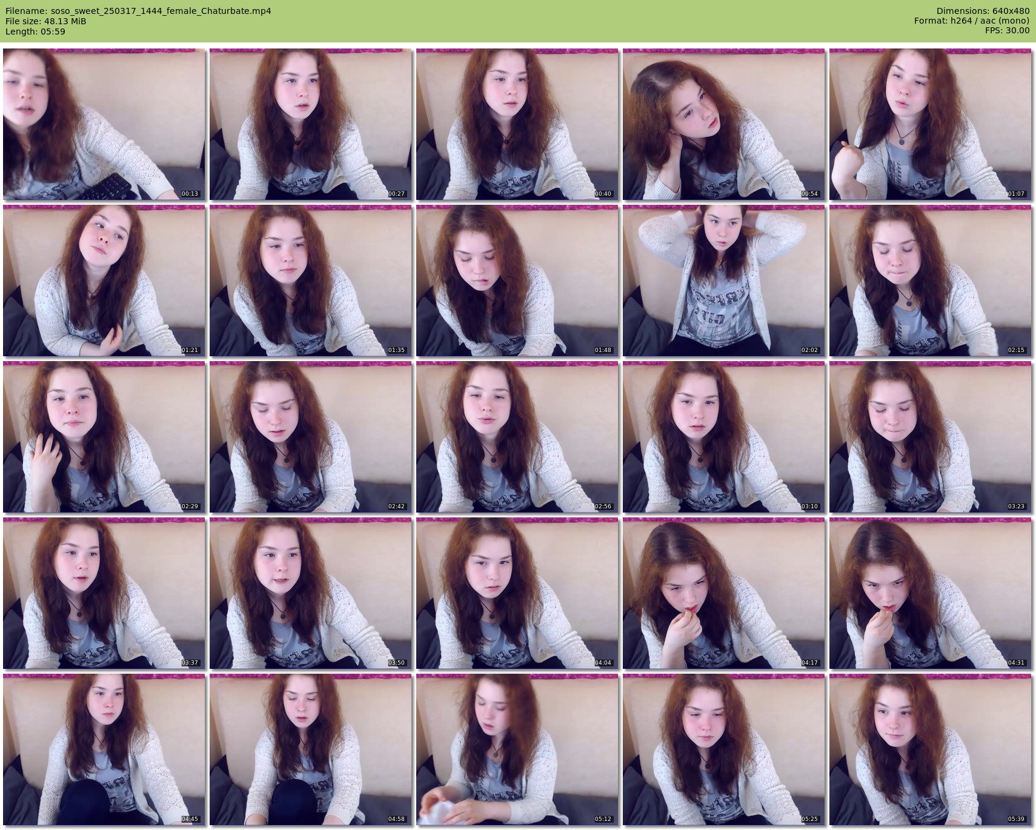Viewport: 1036px width, 830px height.
Task: Select the 03:50 video frame
Action: 311,593
